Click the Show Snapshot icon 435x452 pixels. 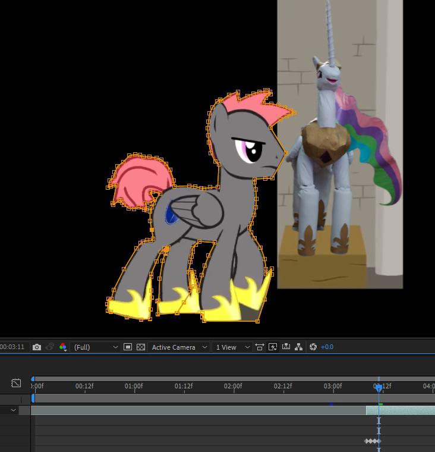pyautogui.click(x=50, y=347)
